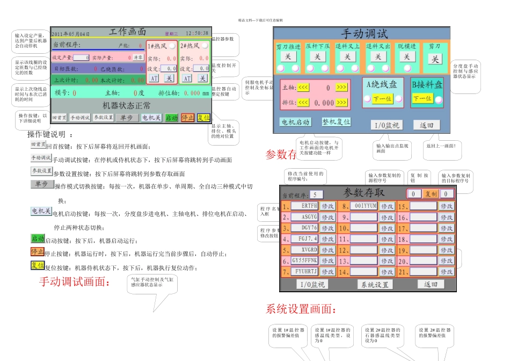Click 单步 key image in 操作键说明 list
This screenshot has width=510, height=361.
(x=42, y=184)
